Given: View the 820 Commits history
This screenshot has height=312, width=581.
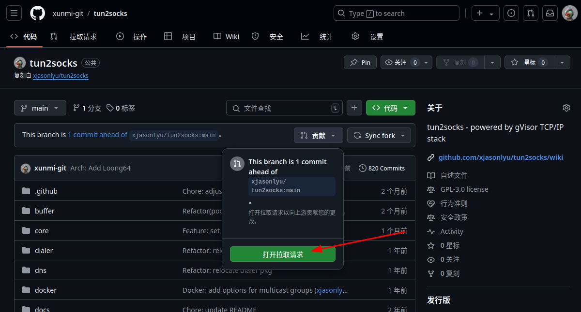Looking at the screenshot, I should [x=382, y=168].
